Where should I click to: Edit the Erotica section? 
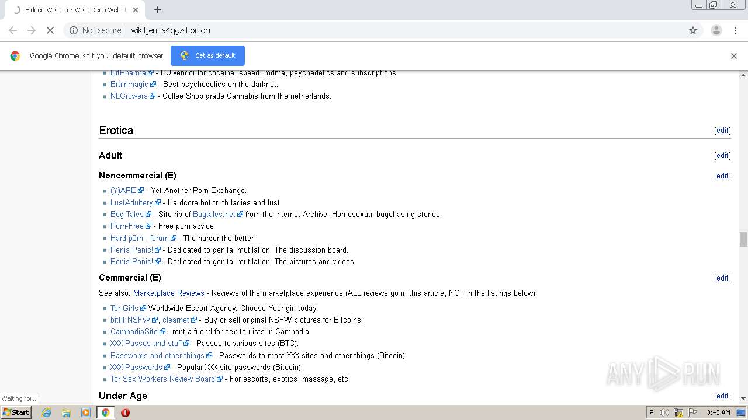click(x=722, y=131)
